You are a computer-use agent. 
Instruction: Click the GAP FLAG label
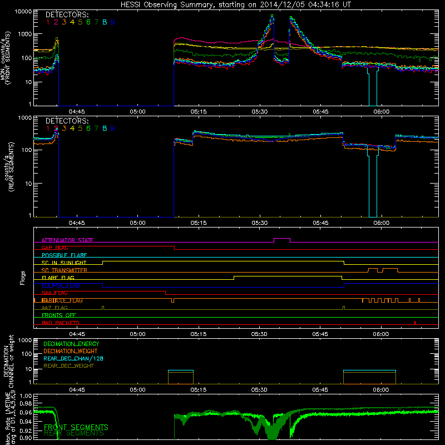55,248
